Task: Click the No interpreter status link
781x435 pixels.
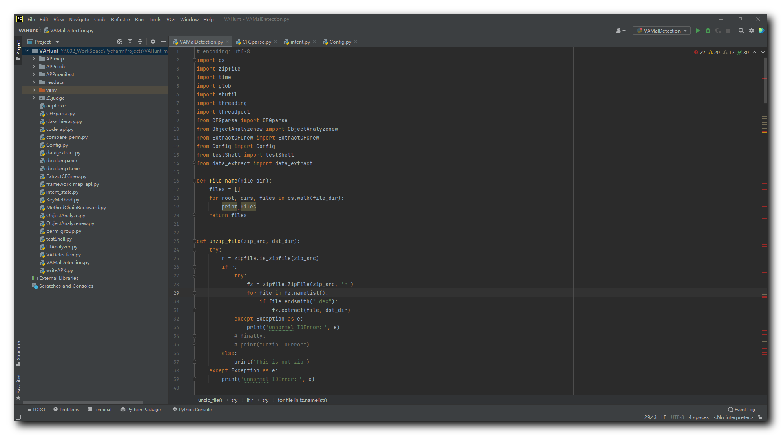Action: pyautogui.click(x=733, y=417)
